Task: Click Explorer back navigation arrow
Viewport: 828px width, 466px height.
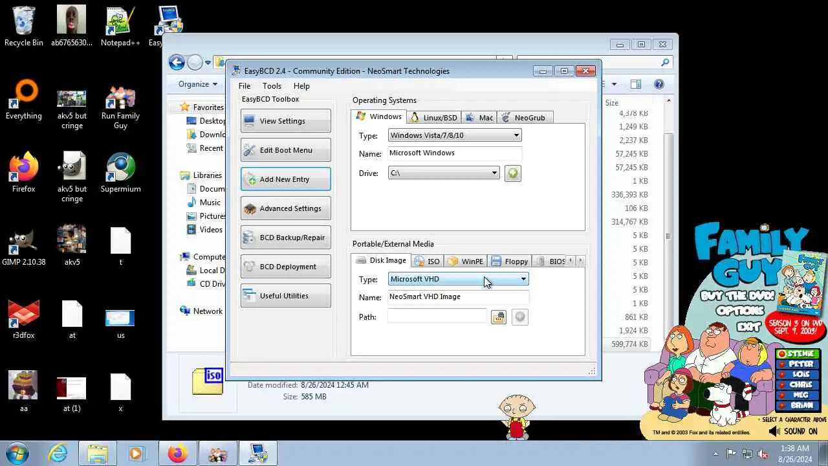Action: tap(177, 62)
